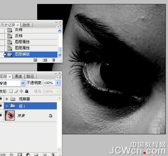Switch to the 历史记录 tab

[8, 25]
